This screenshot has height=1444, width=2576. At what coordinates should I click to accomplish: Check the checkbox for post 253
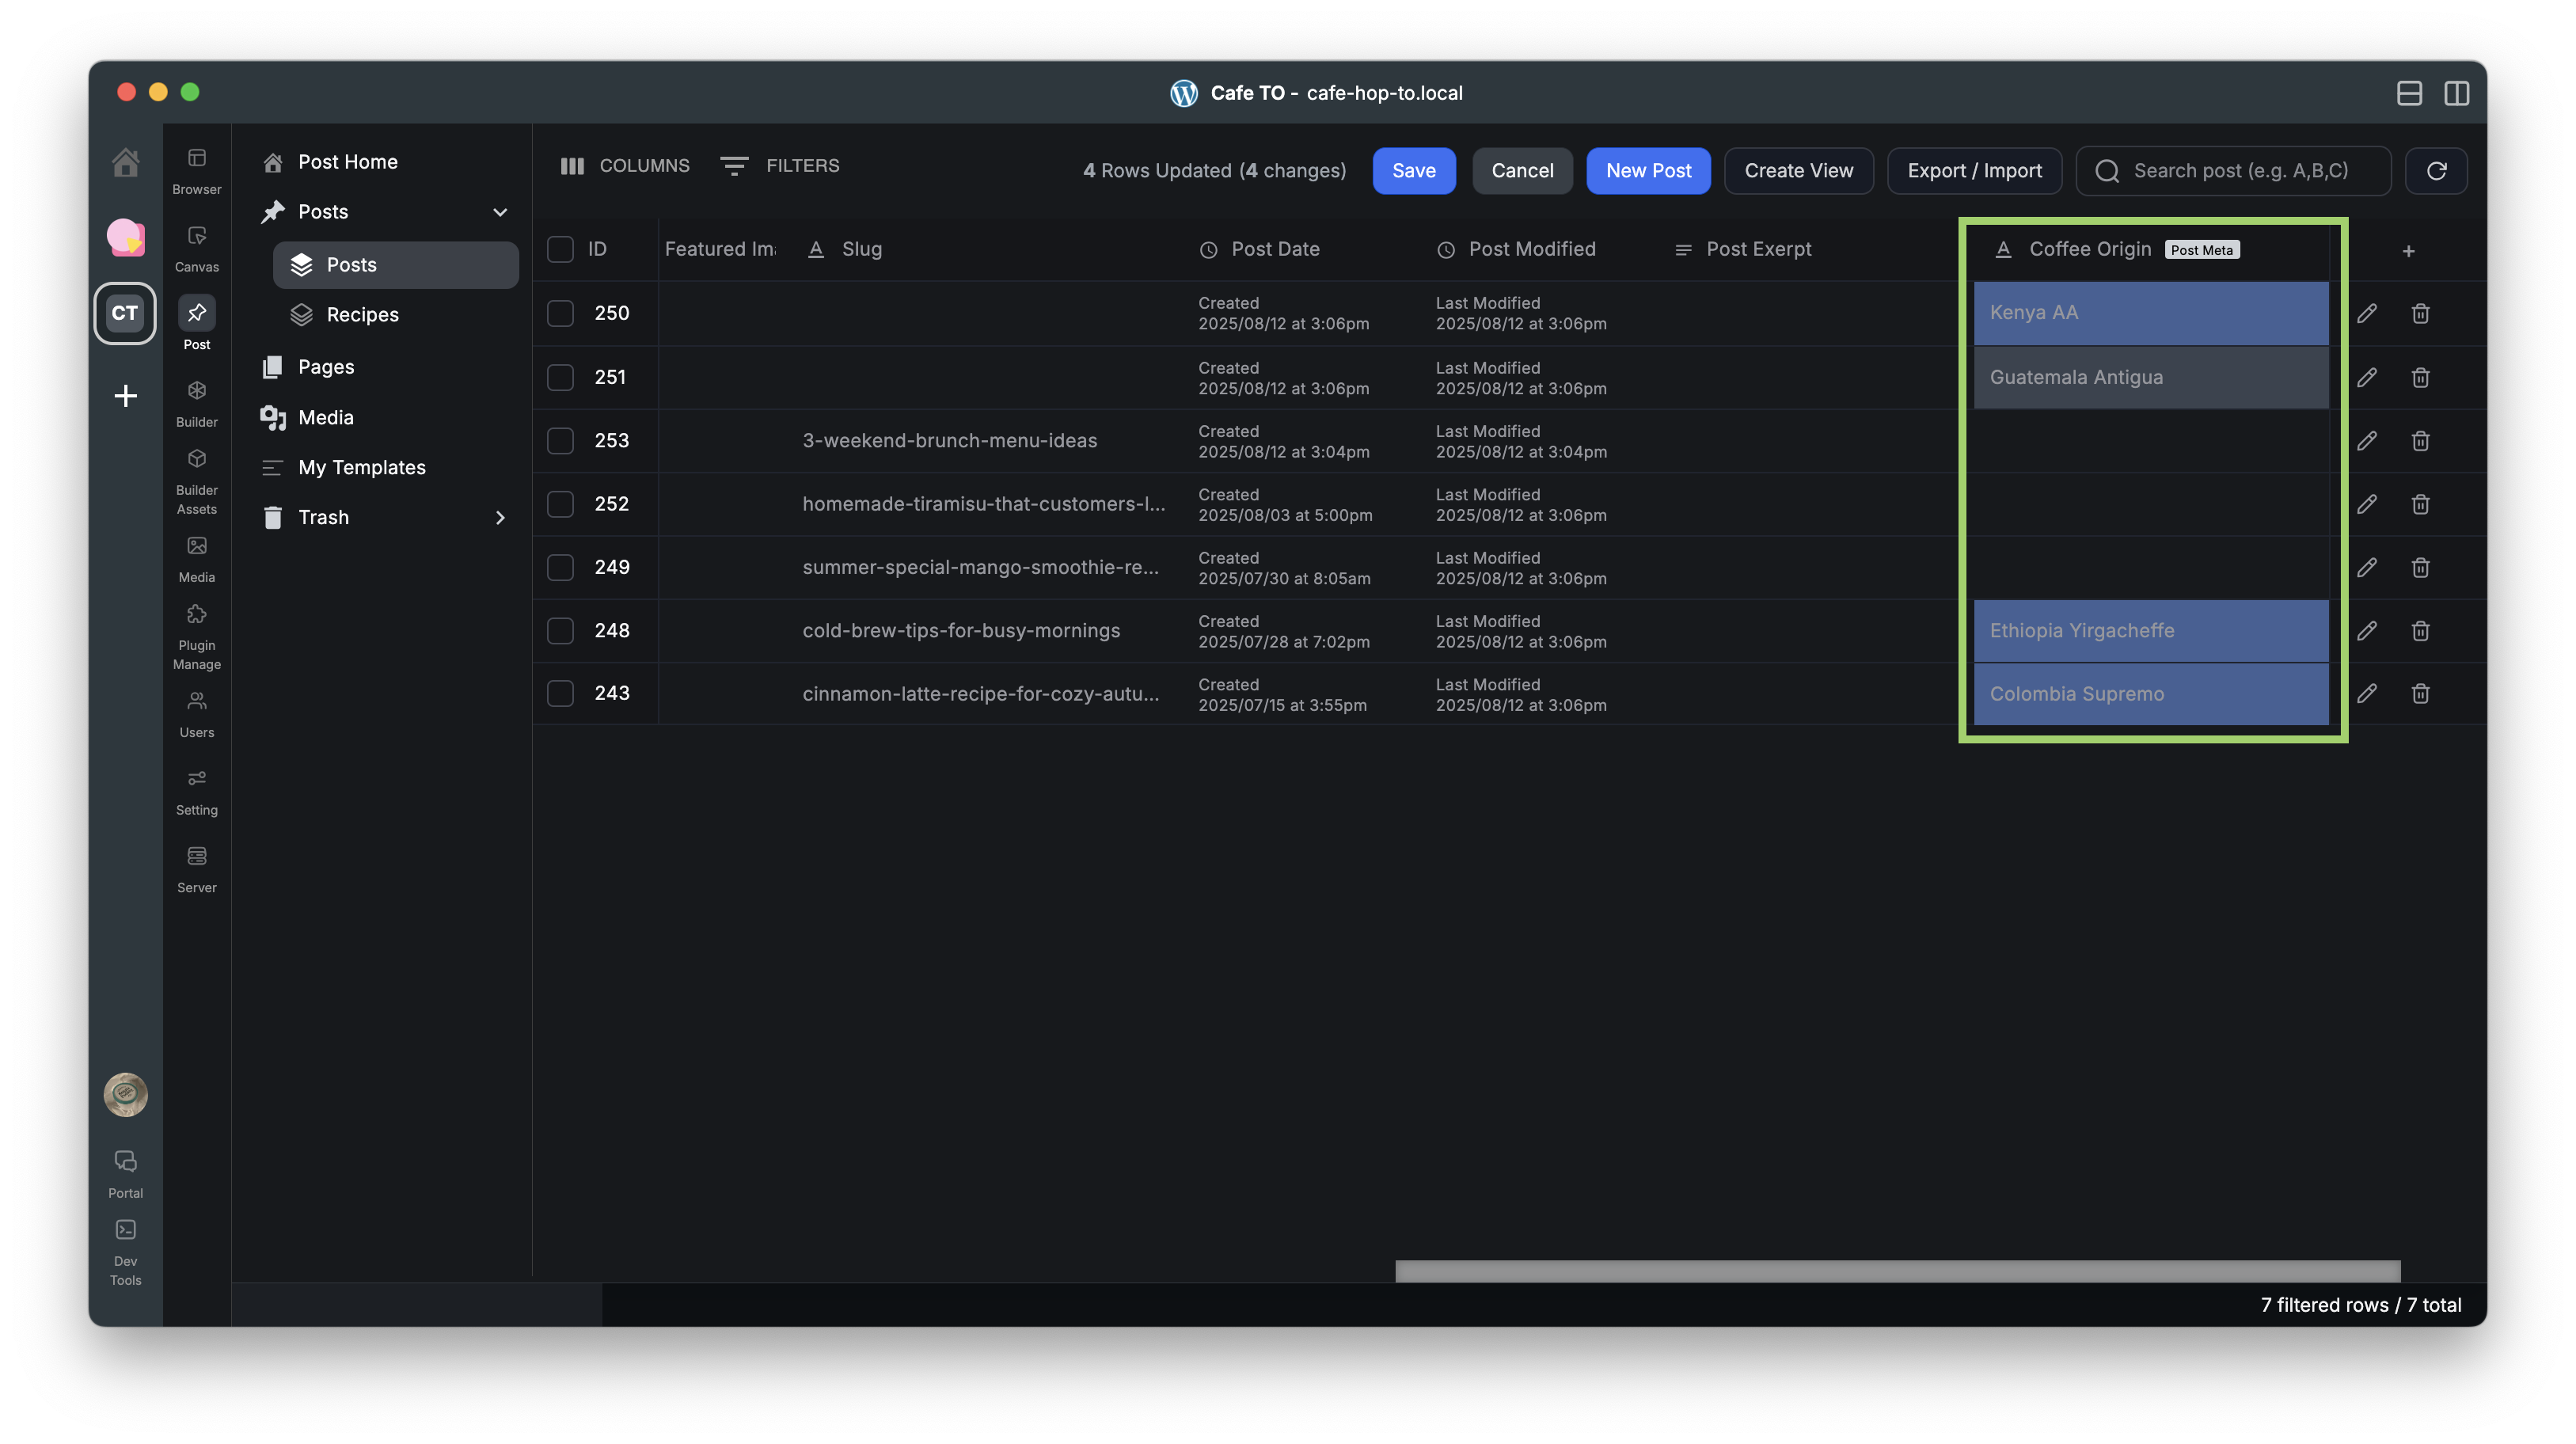(x=560, y=441)
